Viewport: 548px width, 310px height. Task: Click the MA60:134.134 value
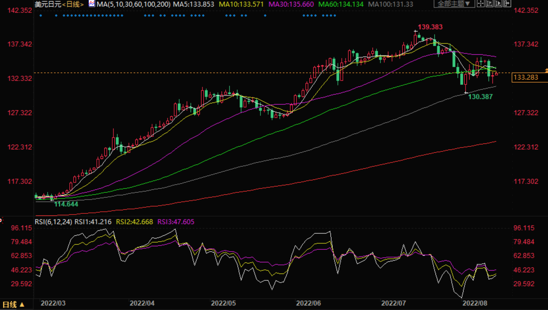point(341,4)
